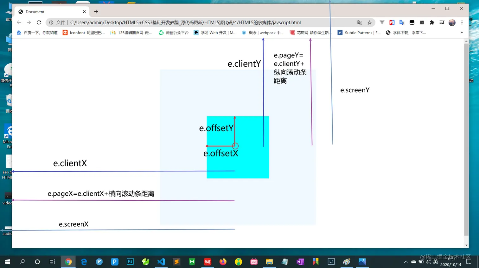The image size is (479, 268).
Task: Open the 135编辑器官网 bookmark
Action: (131, 33)
